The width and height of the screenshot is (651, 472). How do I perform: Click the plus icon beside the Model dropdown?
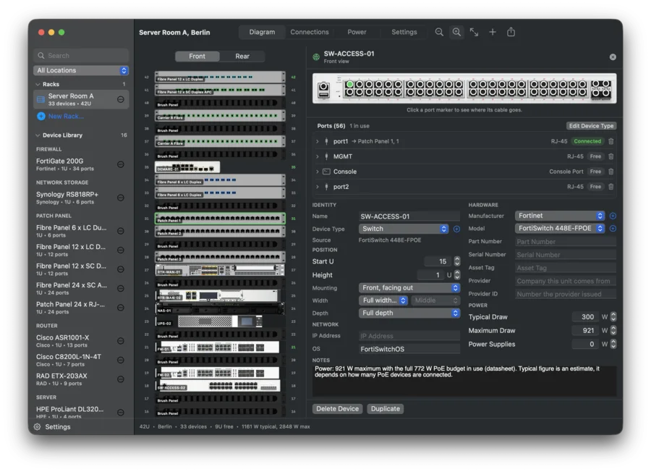pyautogui.click(x=613, y=229)
